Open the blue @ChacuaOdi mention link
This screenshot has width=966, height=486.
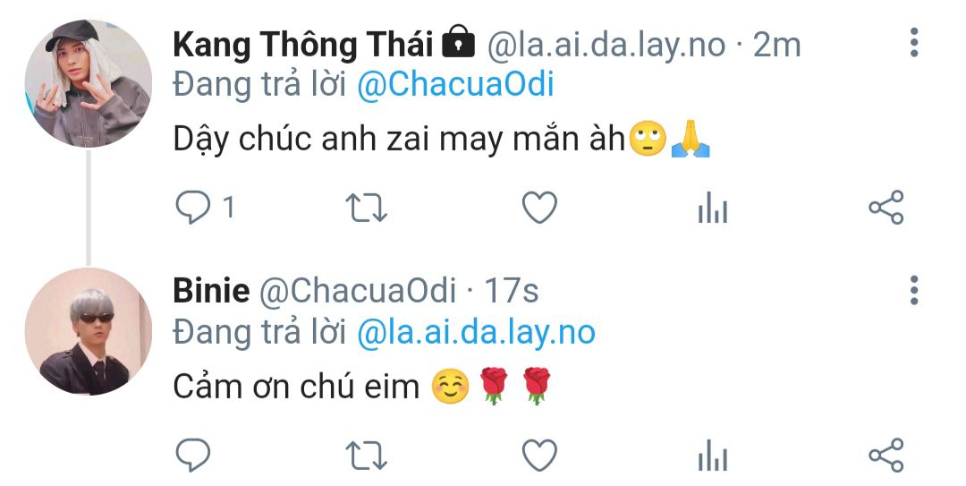pyautogui.click(x=456, y=84)
